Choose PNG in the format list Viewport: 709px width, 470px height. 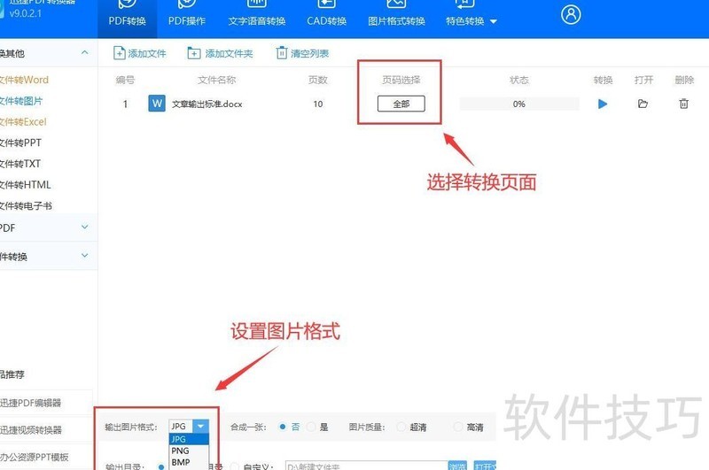(x=189, y=451)
